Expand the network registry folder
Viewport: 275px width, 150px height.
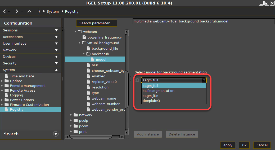pyautogui.click(x=71, y=115)
